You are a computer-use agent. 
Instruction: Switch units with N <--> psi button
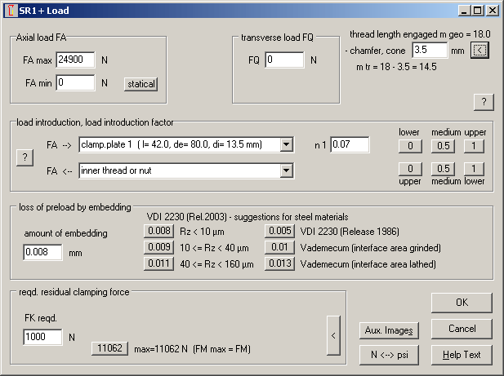pyautogui.click(x=389, y=355)
